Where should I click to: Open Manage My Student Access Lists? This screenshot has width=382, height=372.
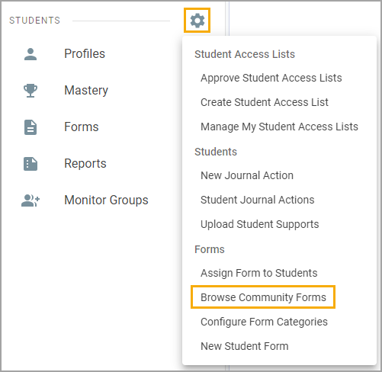279,127
